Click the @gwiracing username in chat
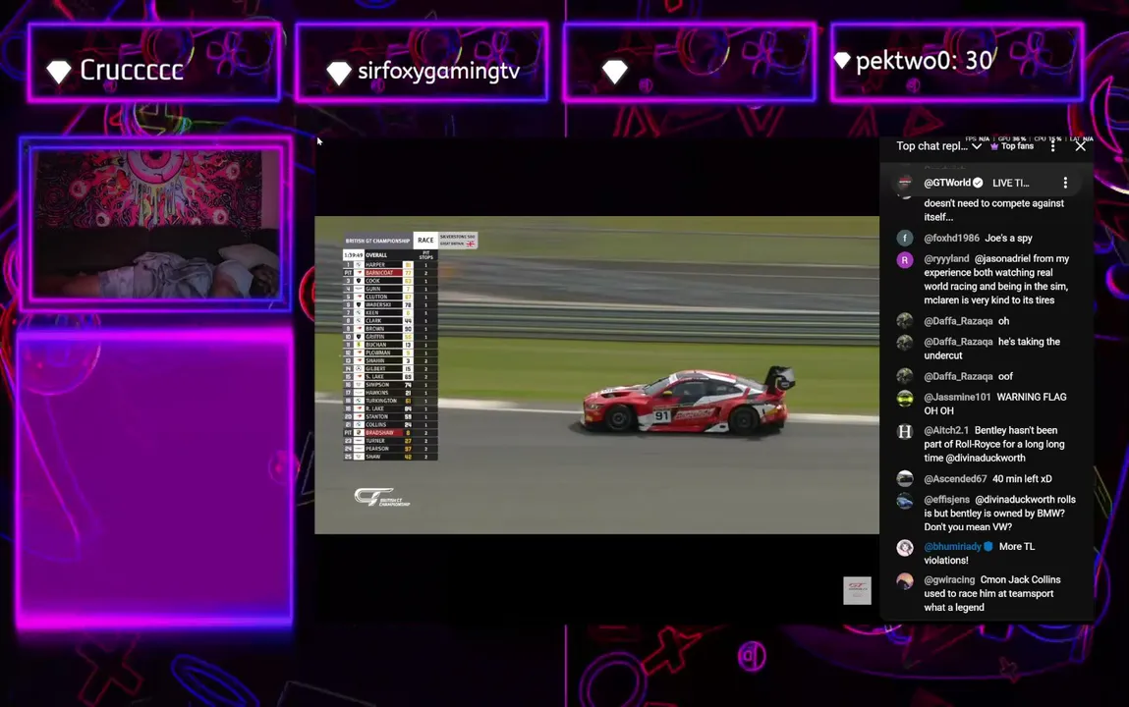The height and width of the screenshot is (707, 1129). (x=949, y=579)
